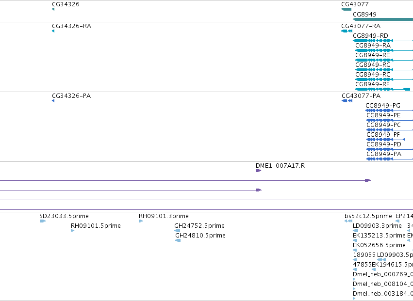Click the CG43077 gene label
Image resolution: width=413 pixels, height=301 pixels.
click(x=355, y=4)
